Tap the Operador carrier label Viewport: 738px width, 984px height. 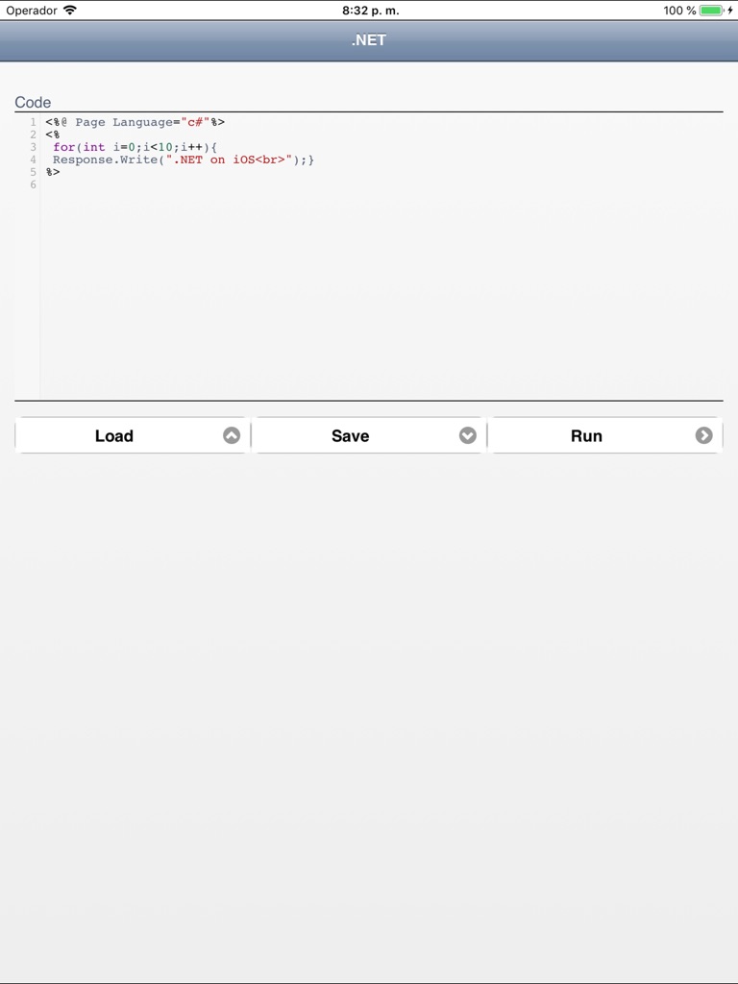32,11
